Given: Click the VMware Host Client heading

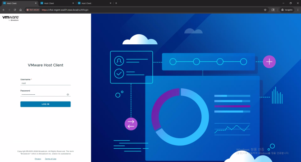Looking at the screenshot, I should [x=45, y=65].
